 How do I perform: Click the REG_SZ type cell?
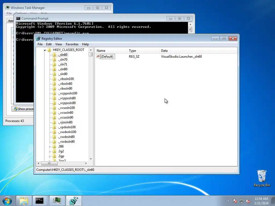pos(134,57)
